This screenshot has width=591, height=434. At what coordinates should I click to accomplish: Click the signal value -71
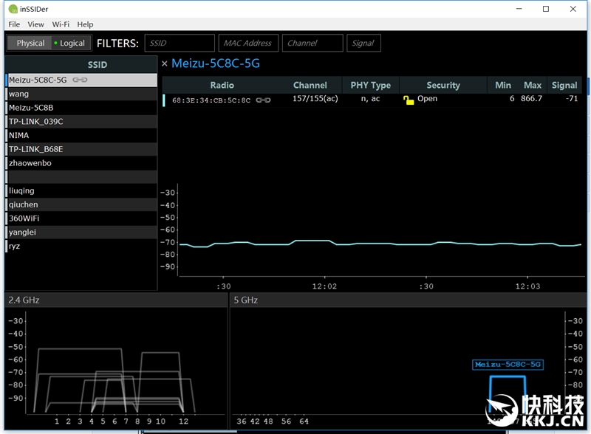(571, 99)
